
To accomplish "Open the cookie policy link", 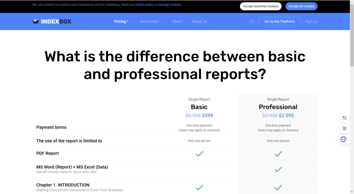I will pyautogui.click(x=144, y=5).
